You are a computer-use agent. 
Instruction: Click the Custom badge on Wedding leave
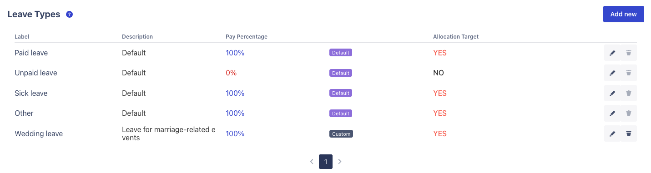[341, 134]
